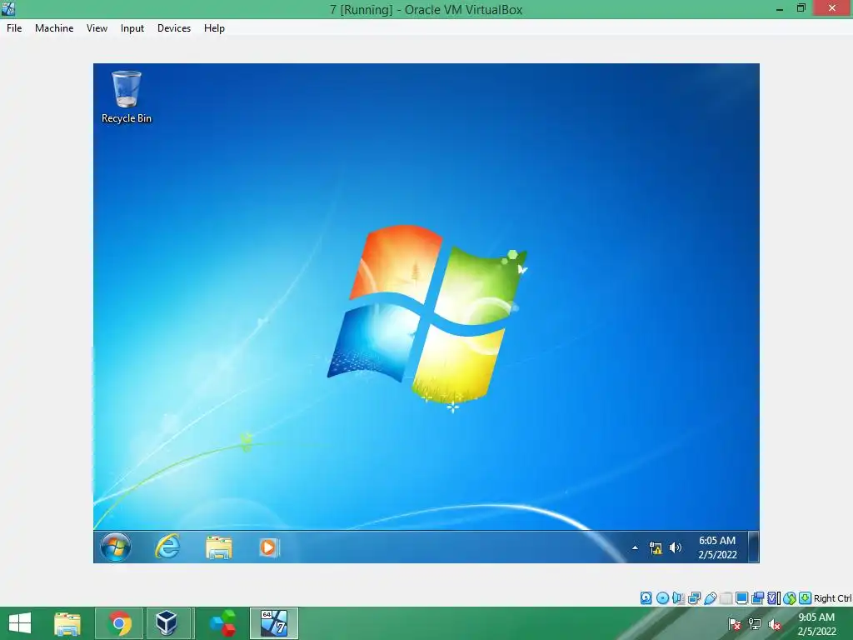Image resolution: width=853 pixels, height=640 pixels.
Task: Click the host network tray icon
Action: coord(755,623)
